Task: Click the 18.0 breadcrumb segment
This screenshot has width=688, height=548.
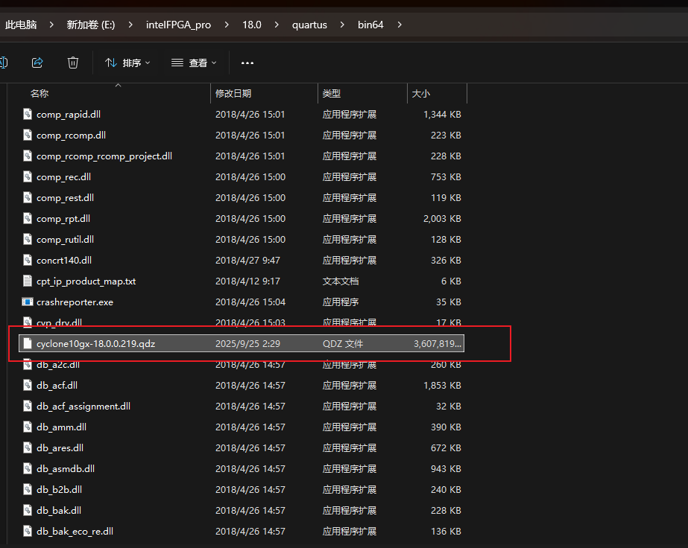Action: point(252,25)
